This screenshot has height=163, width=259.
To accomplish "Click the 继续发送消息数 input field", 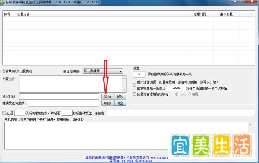I will [63, 103].
